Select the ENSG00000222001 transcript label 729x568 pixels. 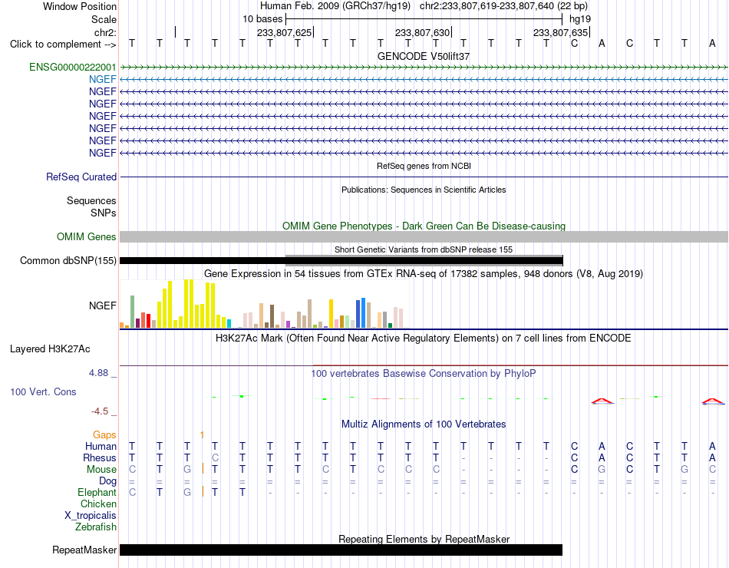(73, 67)
